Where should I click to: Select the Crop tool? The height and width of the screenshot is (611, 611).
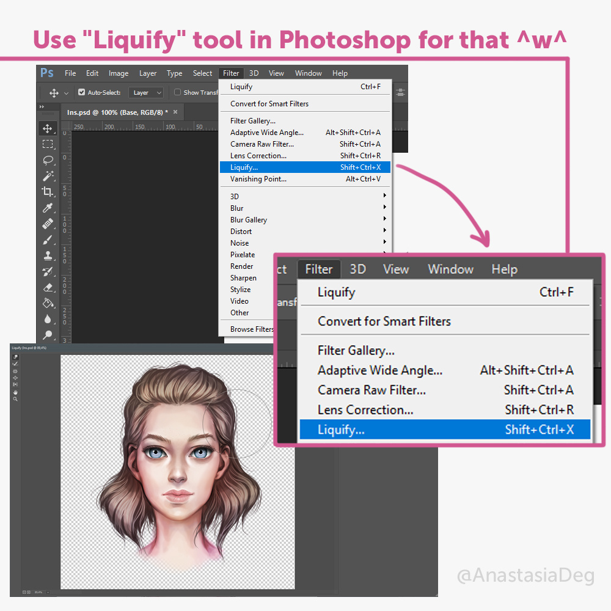(x=48, y=191)
